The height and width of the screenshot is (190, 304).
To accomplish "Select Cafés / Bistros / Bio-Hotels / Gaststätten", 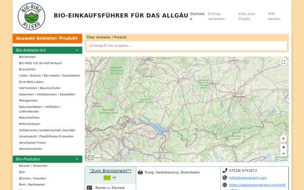I will [x=50, y=75].
